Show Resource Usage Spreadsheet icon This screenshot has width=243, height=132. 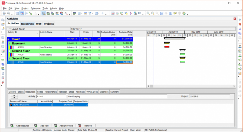coord(57,13)
